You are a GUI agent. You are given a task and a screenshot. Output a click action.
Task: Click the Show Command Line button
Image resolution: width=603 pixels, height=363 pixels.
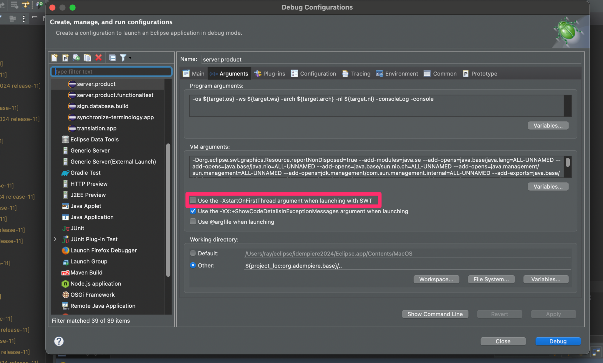tap(435, 314)
